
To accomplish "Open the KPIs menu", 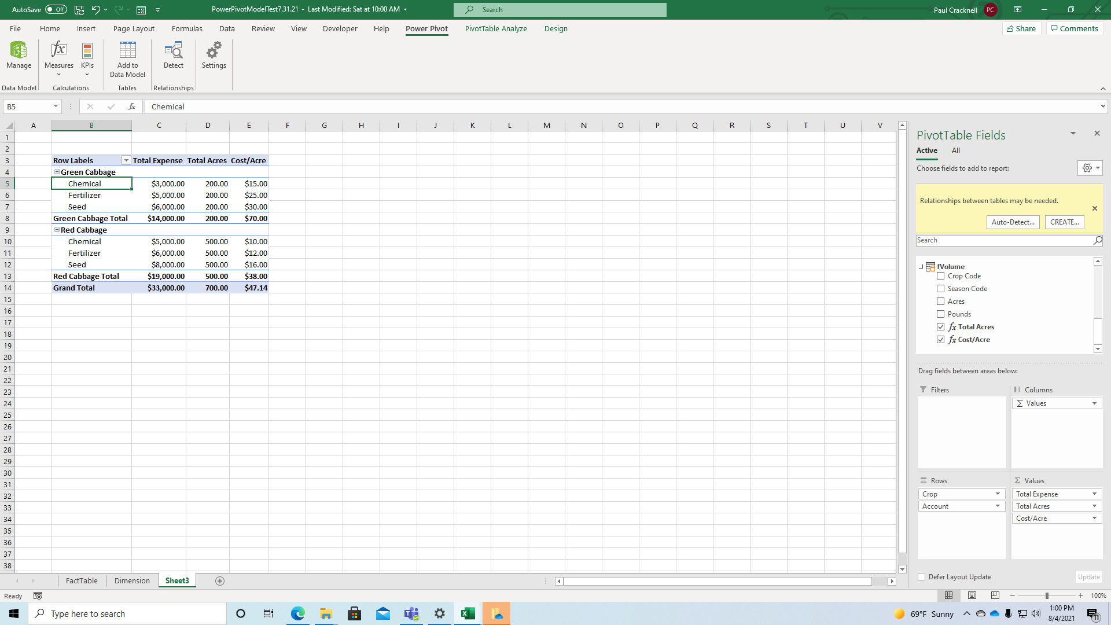I will [87, 58].
